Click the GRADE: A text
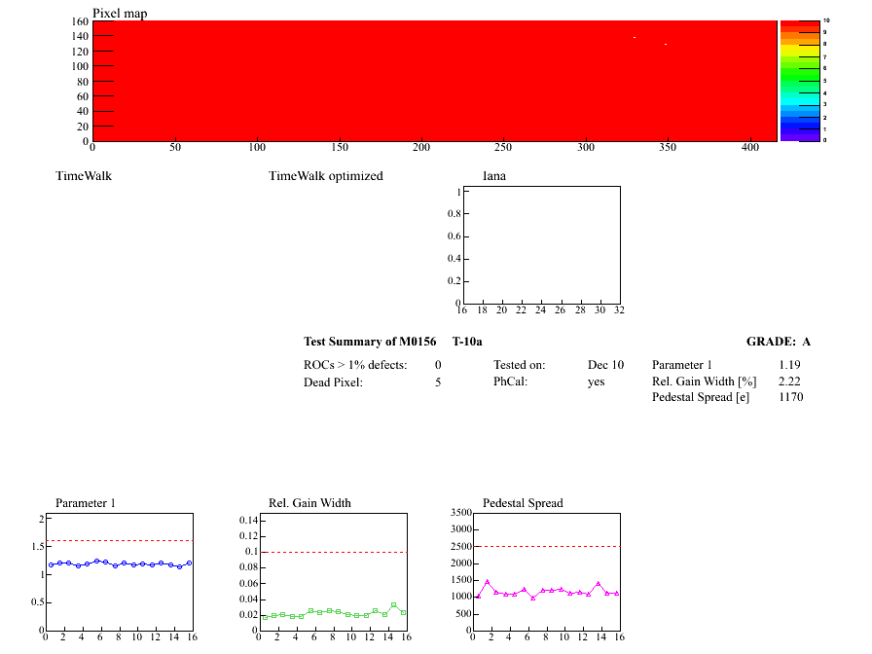The image size is (872, 654). (778, 342)
